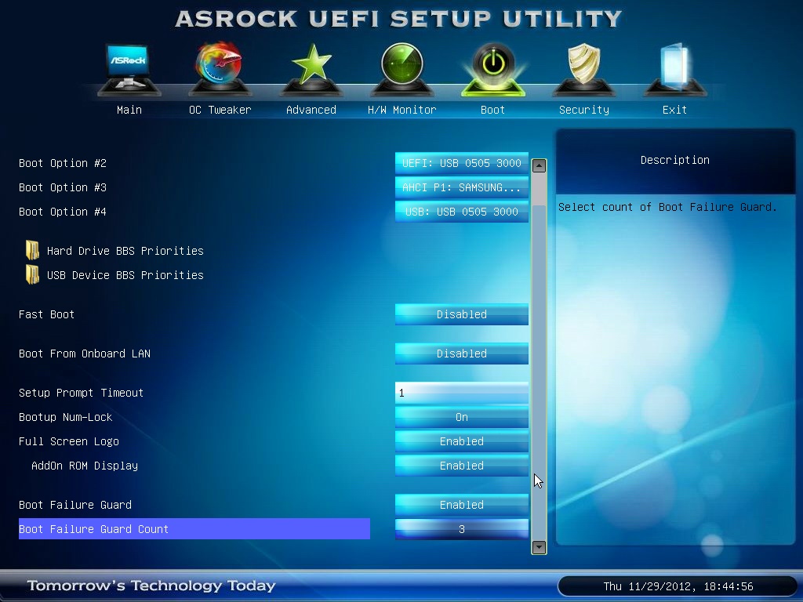
Task: Change Boot From Onboard LAN value
Action: tap(462, 354)
